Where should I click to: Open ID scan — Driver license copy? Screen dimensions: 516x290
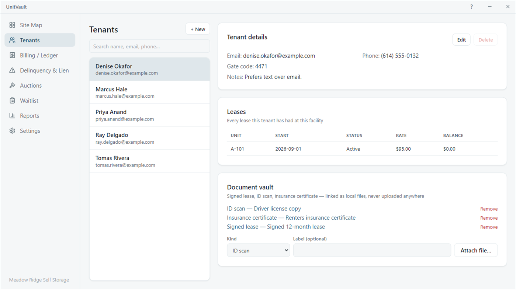pos(264,209)
